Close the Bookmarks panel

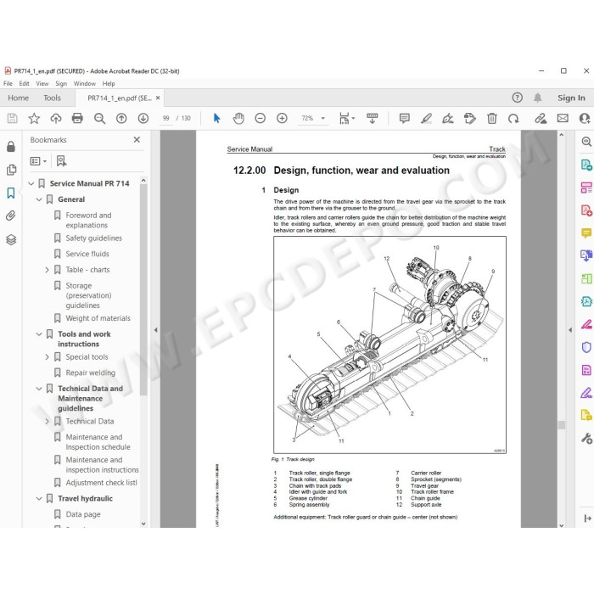coord(137,140)
